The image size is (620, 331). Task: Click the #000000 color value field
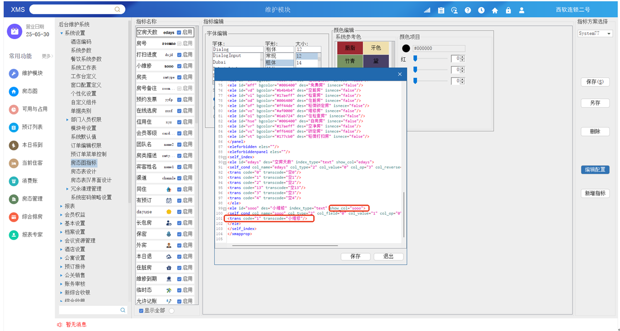pos(438,48)
